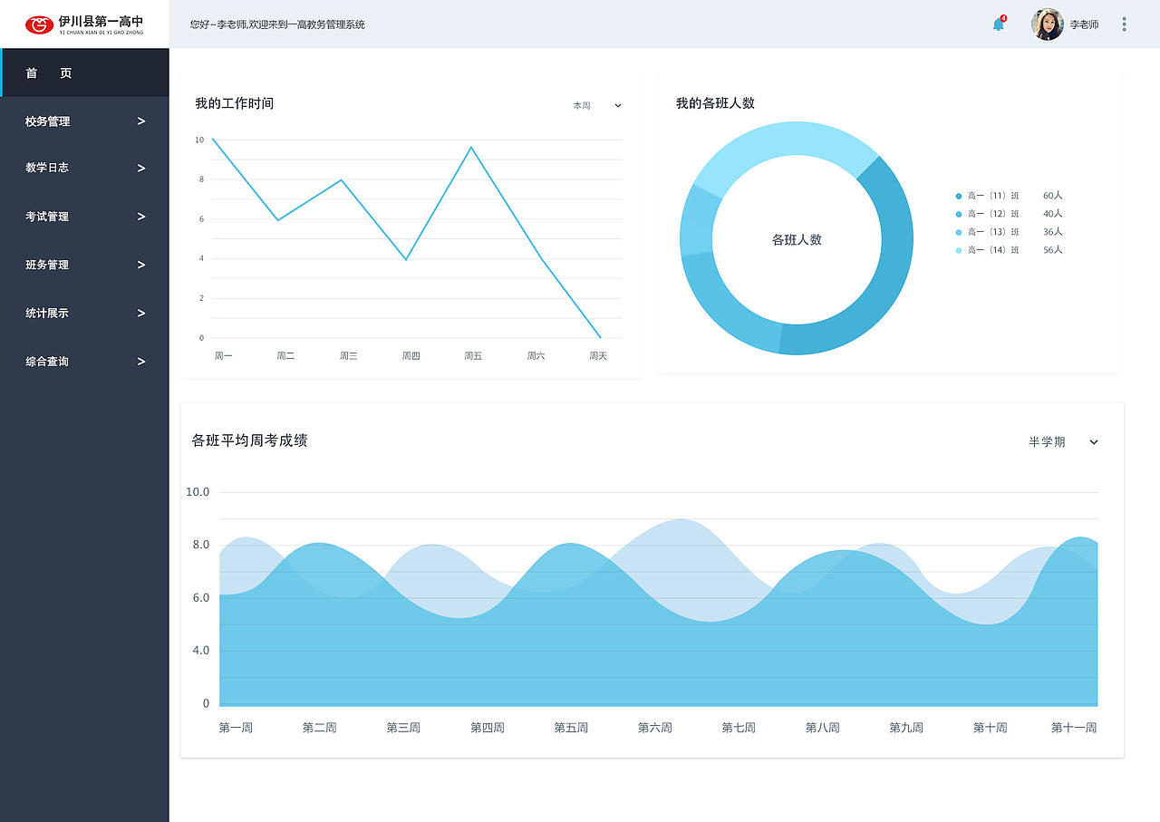Image resolution: width=1160 pixels, height=822 pixels.
Task: Click the 李老师 profile avatar
Action: (1047, 24)
